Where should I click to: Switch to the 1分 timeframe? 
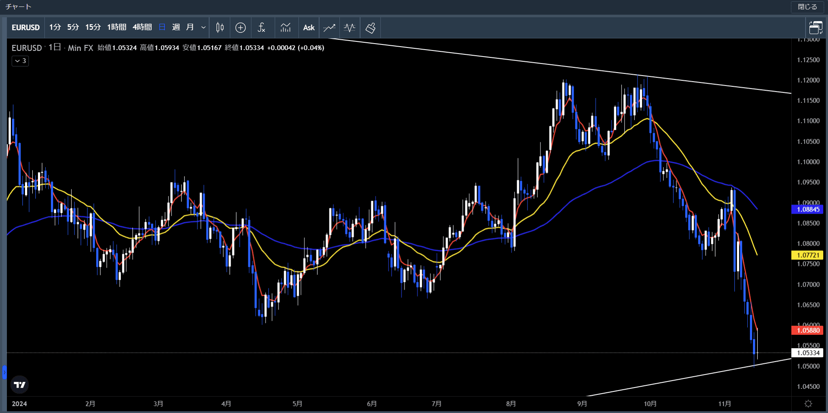click(55, 28)
